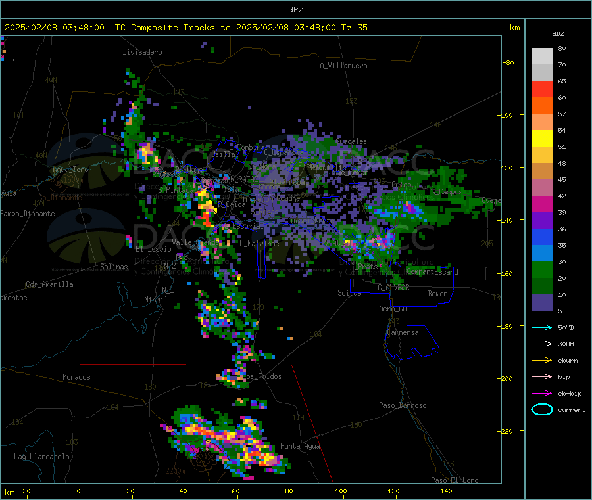The image size is (592, 500).
Task: Click the '100' tick on the horizontal km axis
Action: [x=341, y=491]
